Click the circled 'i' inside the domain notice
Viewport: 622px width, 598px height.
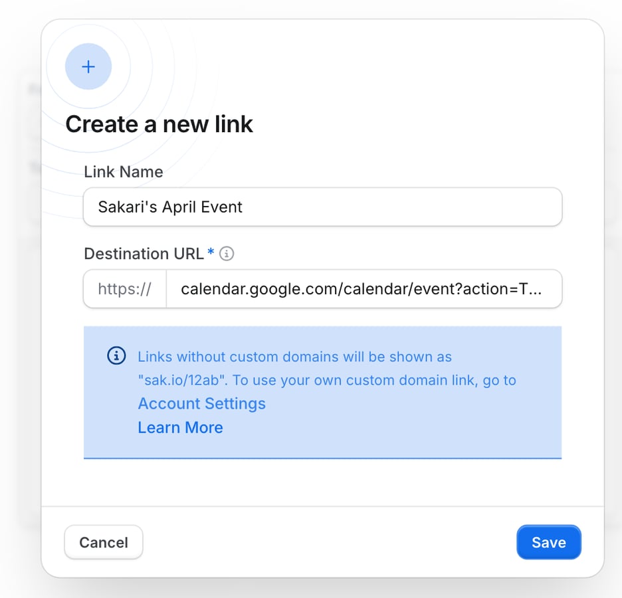pyautogui.click(x=116, y=356)
